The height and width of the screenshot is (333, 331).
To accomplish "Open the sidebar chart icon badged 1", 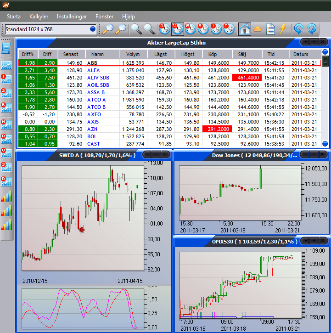I will (x=6, y=79).
